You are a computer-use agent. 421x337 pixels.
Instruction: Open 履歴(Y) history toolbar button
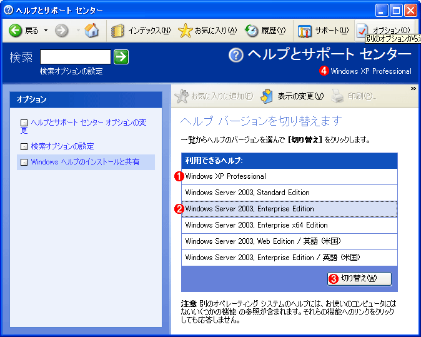265,31
